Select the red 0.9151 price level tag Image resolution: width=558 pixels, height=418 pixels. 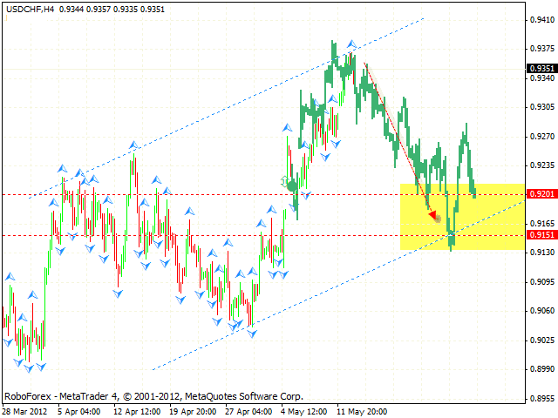click(x=541, y=235)
